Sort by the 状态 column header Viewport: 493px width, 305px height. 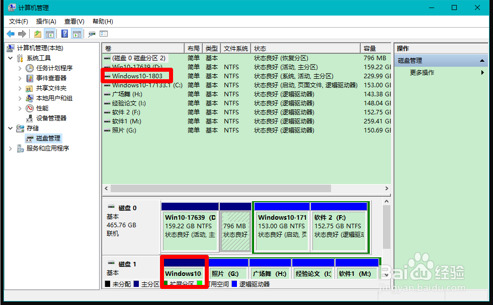click(306, 48)
